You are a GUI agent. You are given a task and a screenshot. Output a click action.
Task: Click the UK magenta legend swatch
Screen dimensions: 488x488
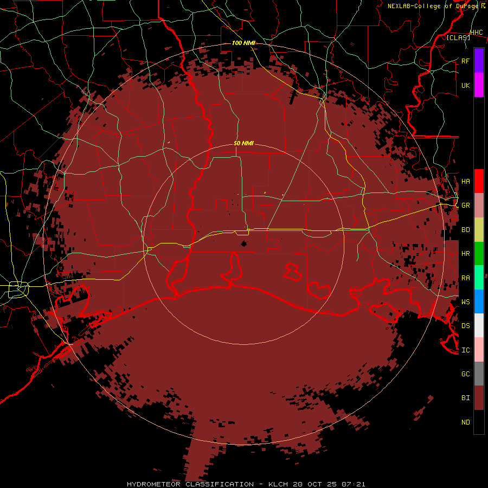pos(479,85)
